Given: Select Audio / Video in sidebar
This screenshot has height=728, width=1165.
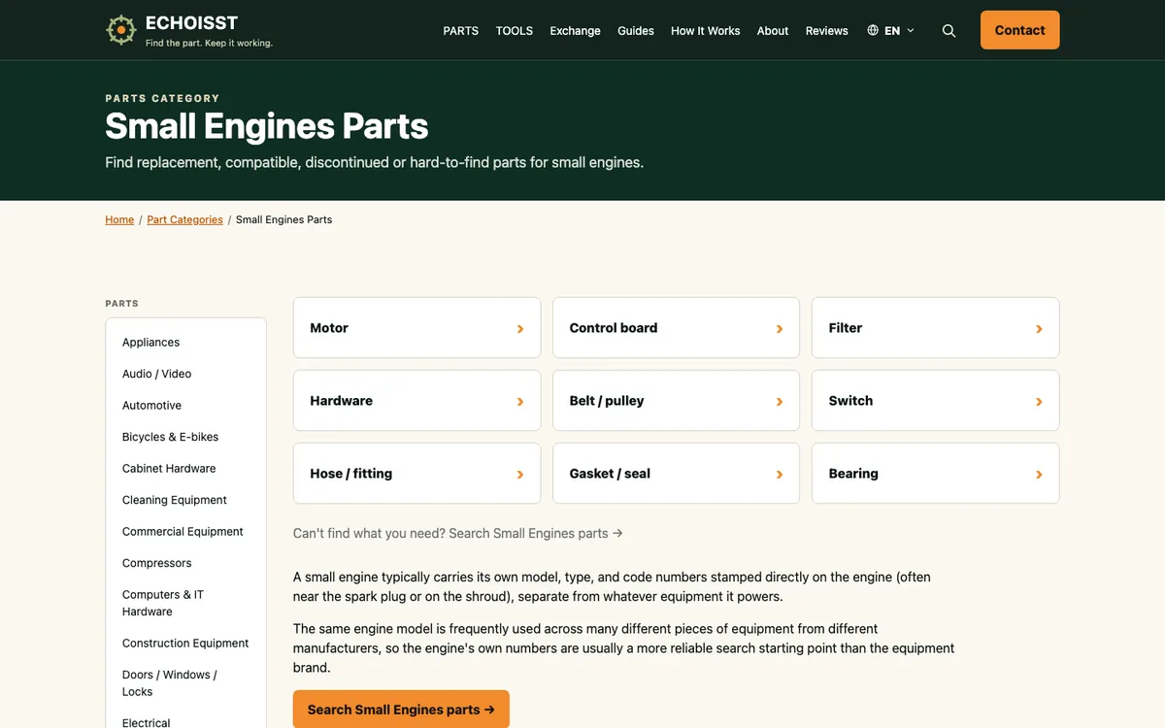Looking at the screenshot, I should coord(156,374).
